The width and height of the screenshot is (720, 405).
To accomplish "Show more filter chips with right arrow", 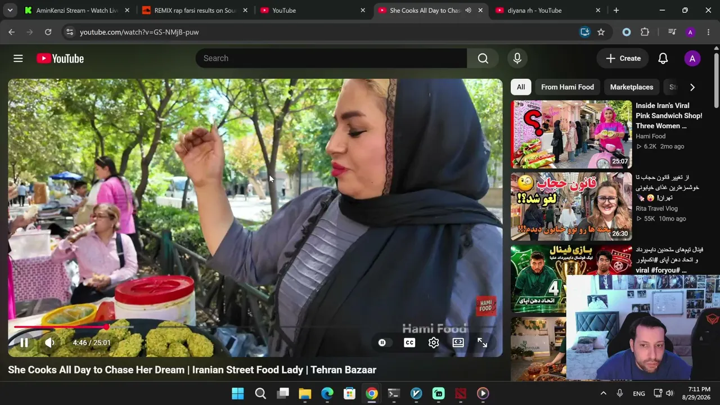I will [x=692, y=87].
